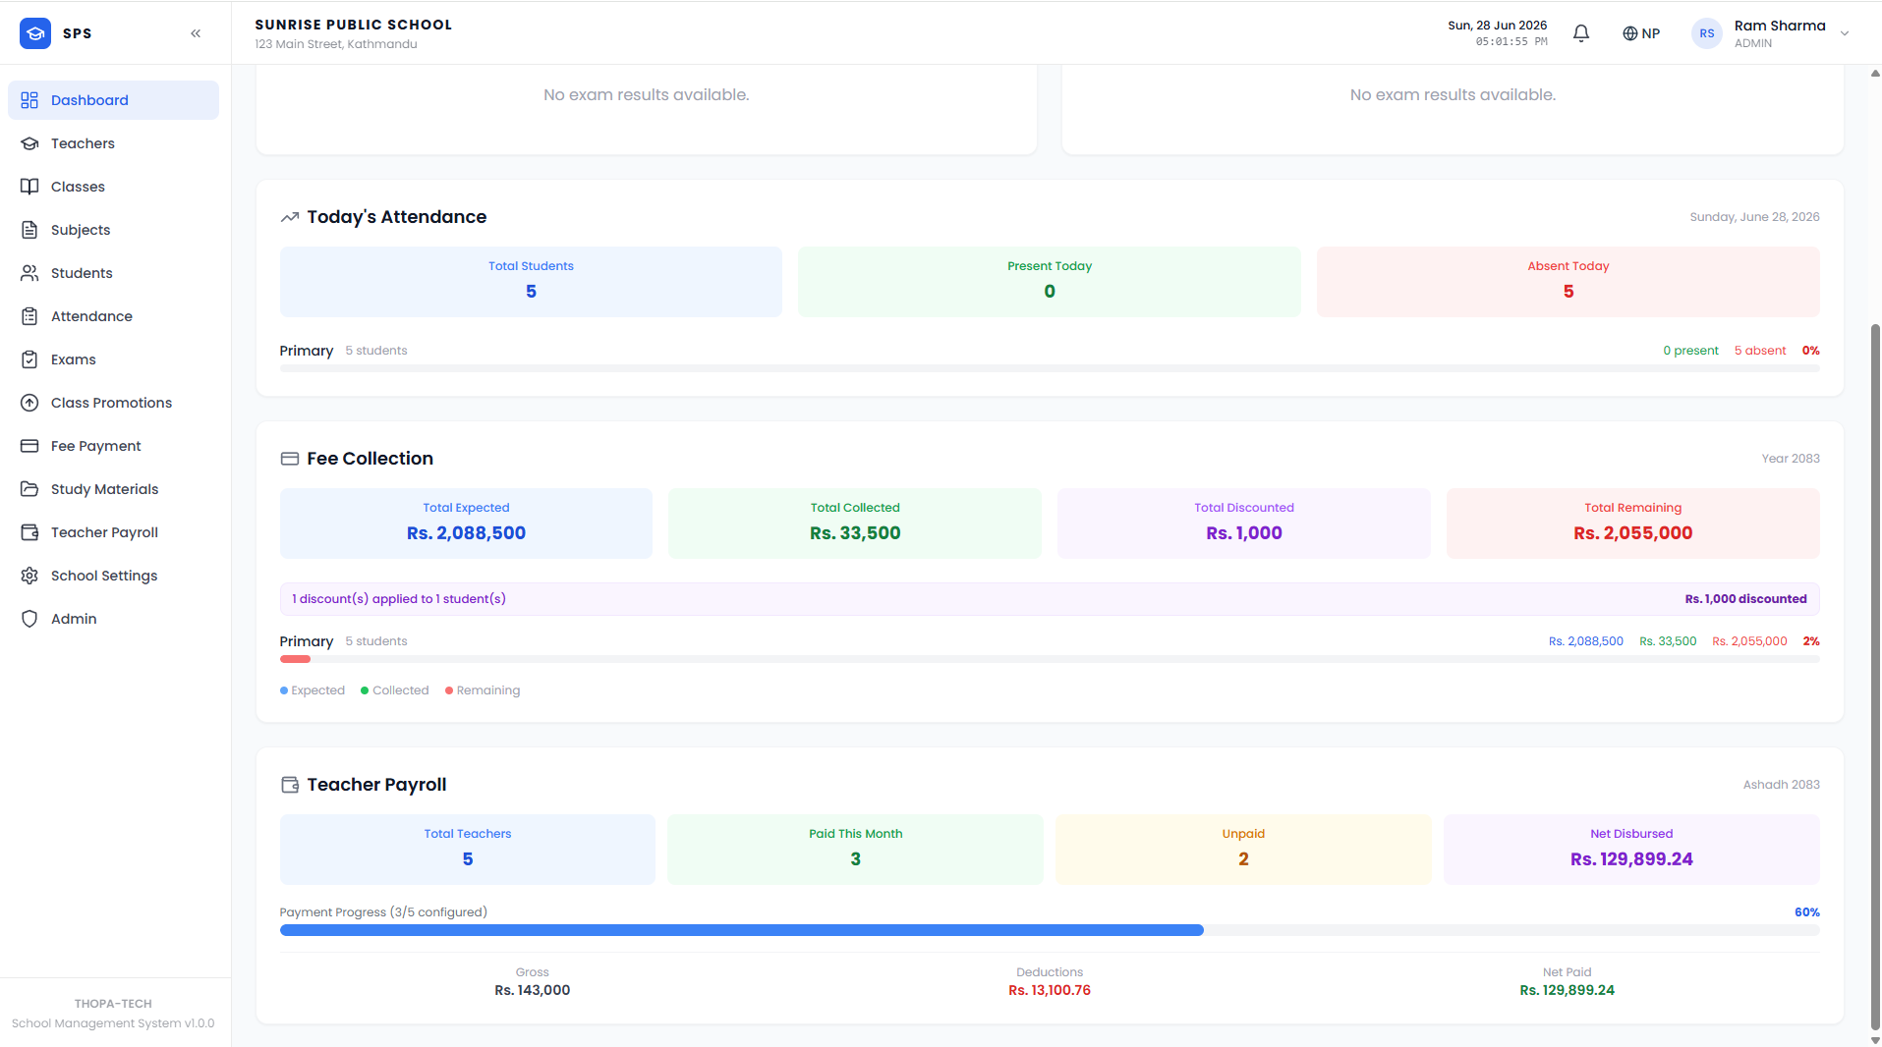
Task: Switch language using the NP globe
Action: (x=1641, y=33)
